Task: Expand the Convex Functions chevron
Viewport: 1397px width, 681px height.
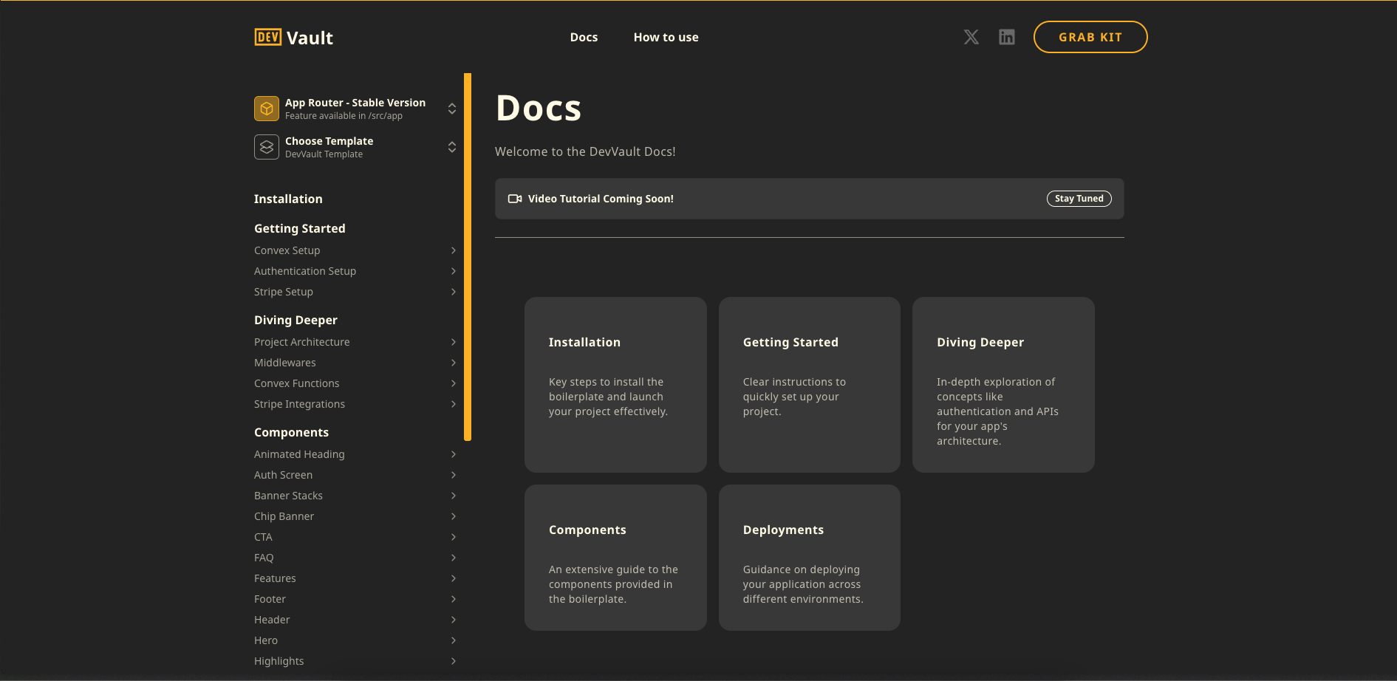Action: [x=454, y=383]
